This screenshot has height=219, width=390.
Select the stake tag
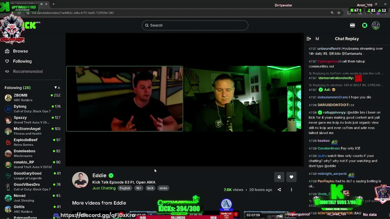coord(163,188)
